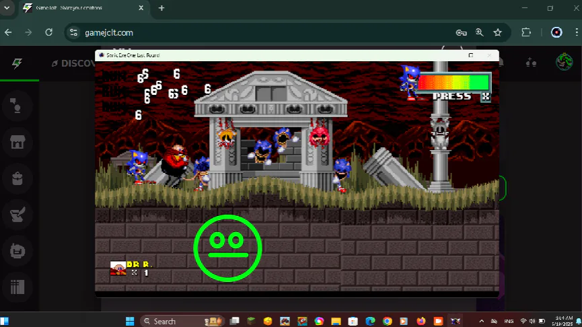Click the Game Jolt lightning logo
Image resolution: width=582 pixels, height=327 pixels.
tap(17, 63)
